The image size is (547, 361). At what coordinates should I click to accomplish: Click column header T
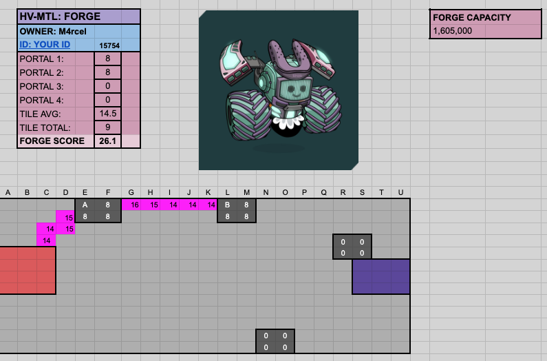[x=381, y=192]
